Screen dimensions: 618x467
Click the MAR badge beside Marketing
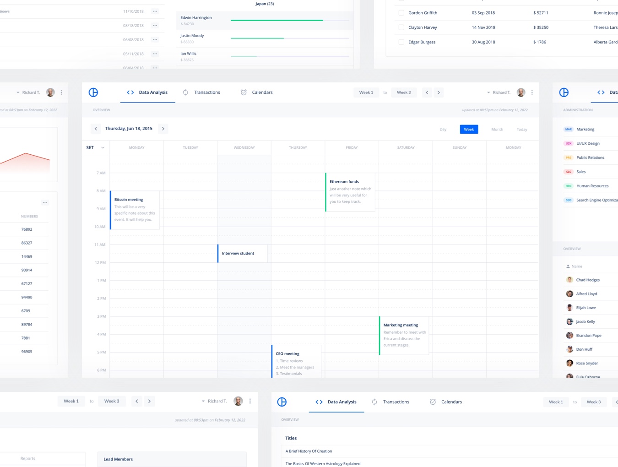569,130
